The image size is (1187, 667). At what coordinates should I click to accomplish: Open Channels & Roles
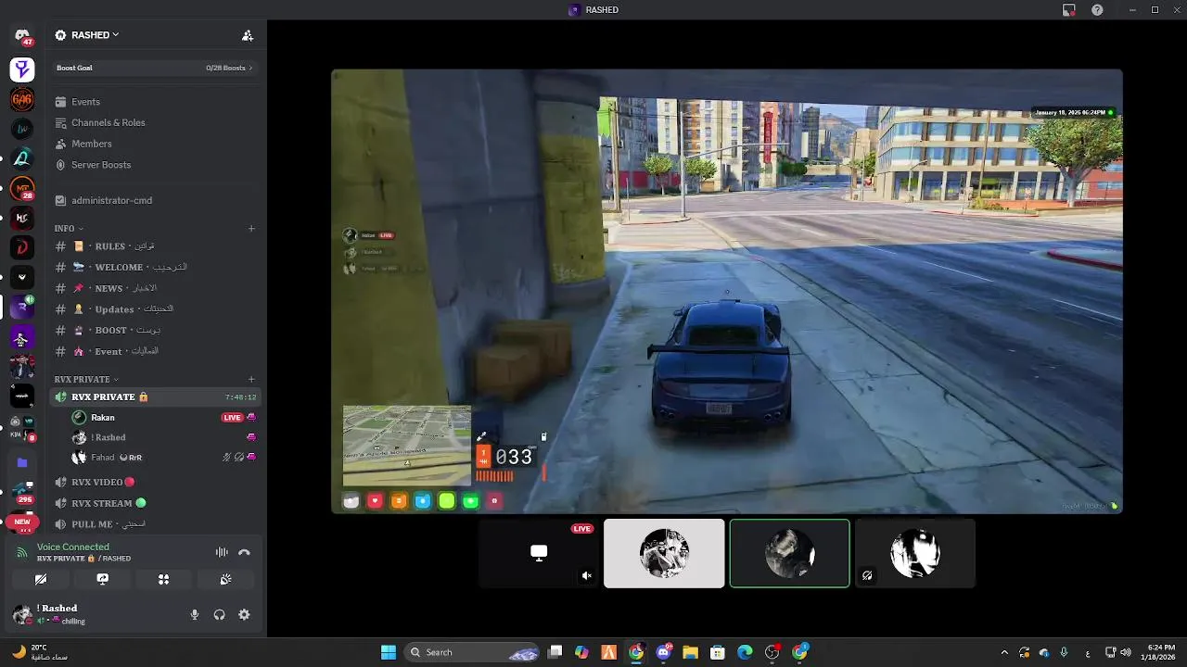click(x=156, y=122)
